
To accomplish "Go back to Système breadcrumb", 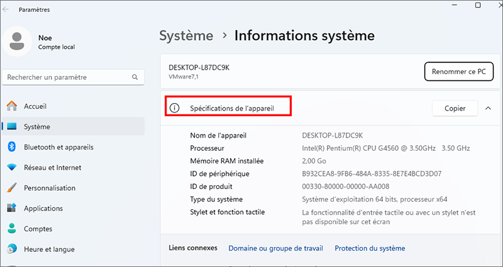I will click(186, 36).
